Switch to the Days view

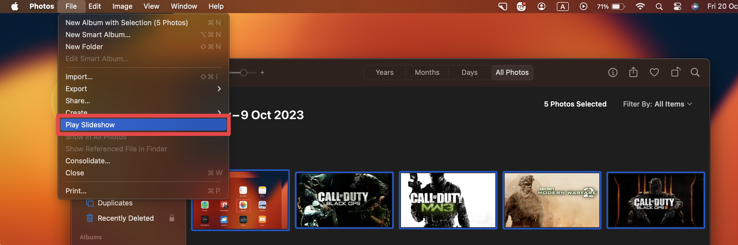(469, 72)
